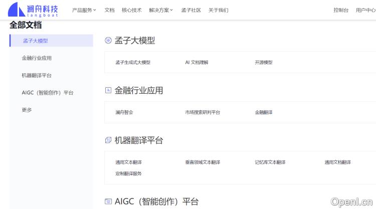Open 垂直领域文本翻译 document link

coord(203,162)
